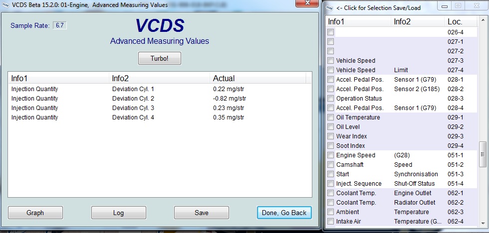Click the Selection Save/Load window icon

pos(329,7)
